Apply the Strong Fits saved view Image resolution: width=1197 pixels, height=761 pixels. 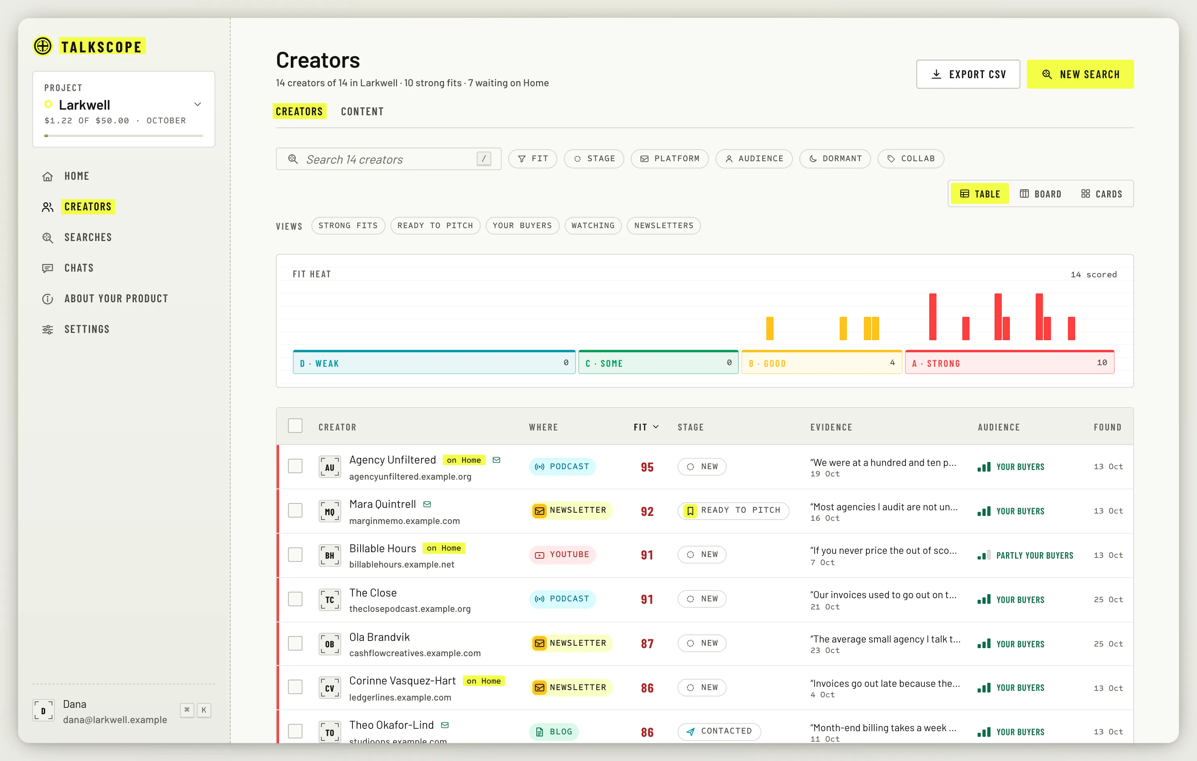pyautogui.click(x=348, y=226)
